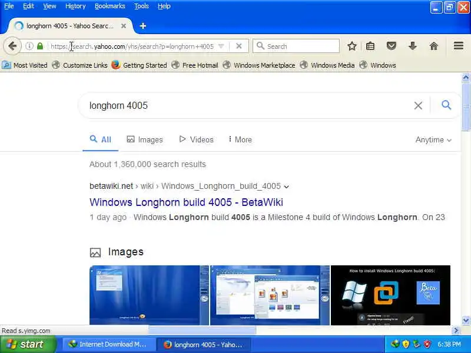Click the Images section heading
The height and width of the screenshot is (353, 471).
[125, 252]
